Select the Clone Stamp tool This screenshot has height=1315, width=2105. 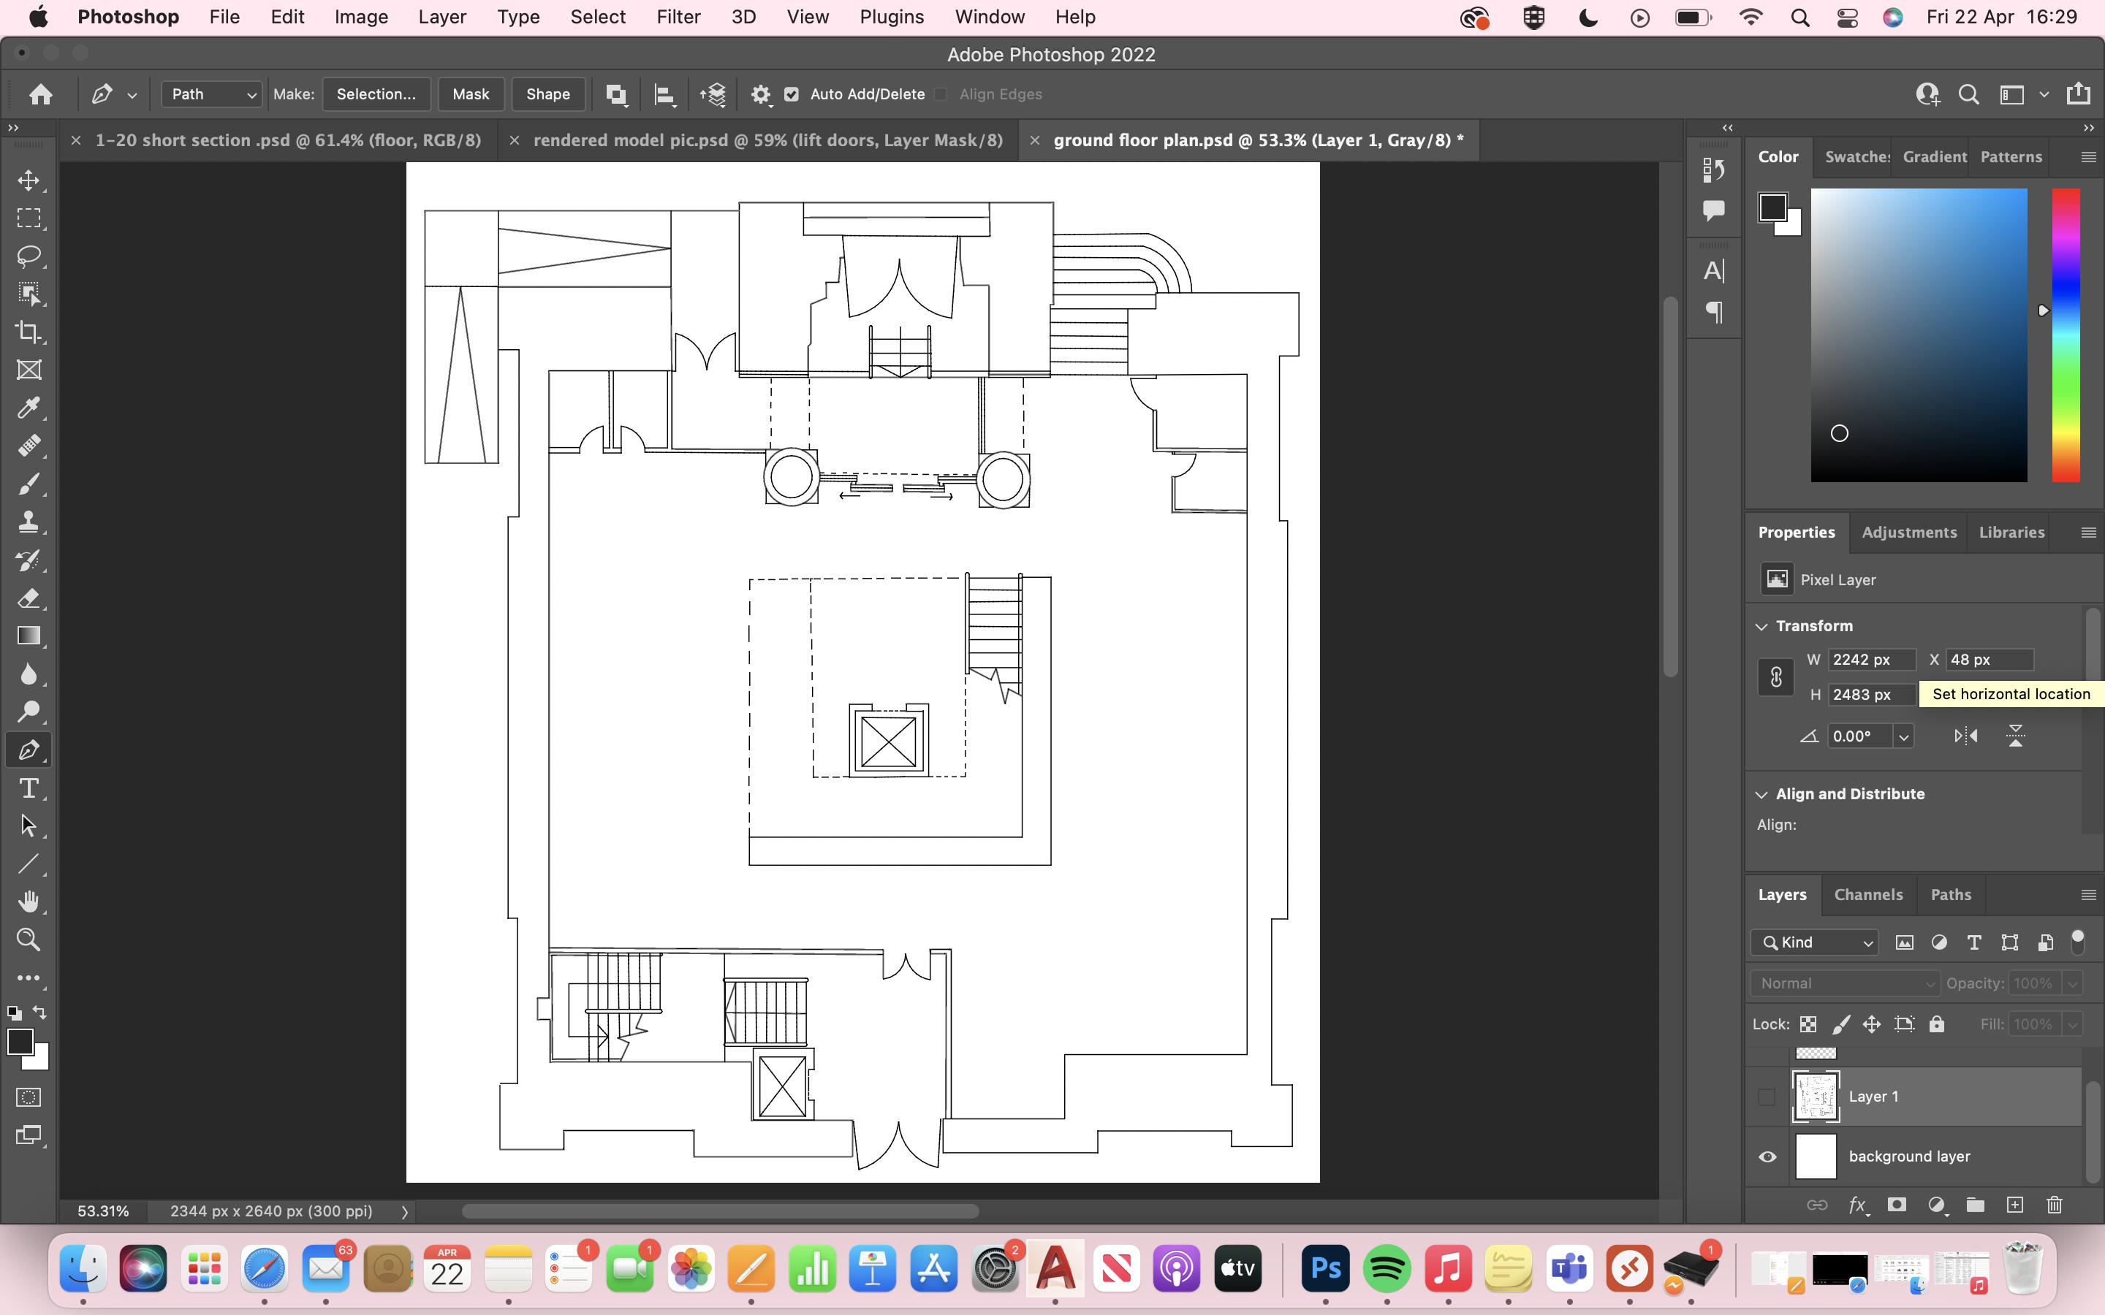pos(29,522)
